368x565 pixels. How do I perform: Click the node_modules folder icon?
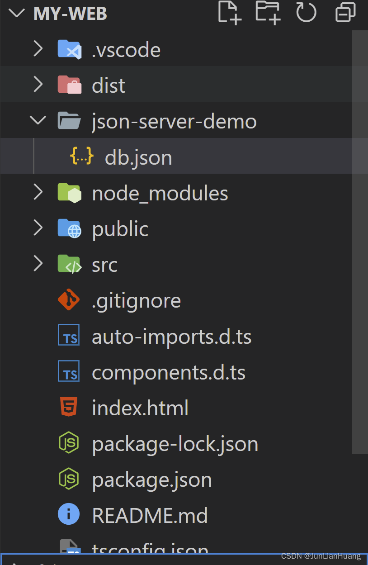(70, 193)
